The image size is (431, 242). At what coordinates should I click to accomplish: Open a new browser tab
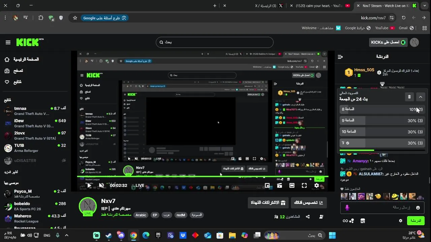pos(215,6)
